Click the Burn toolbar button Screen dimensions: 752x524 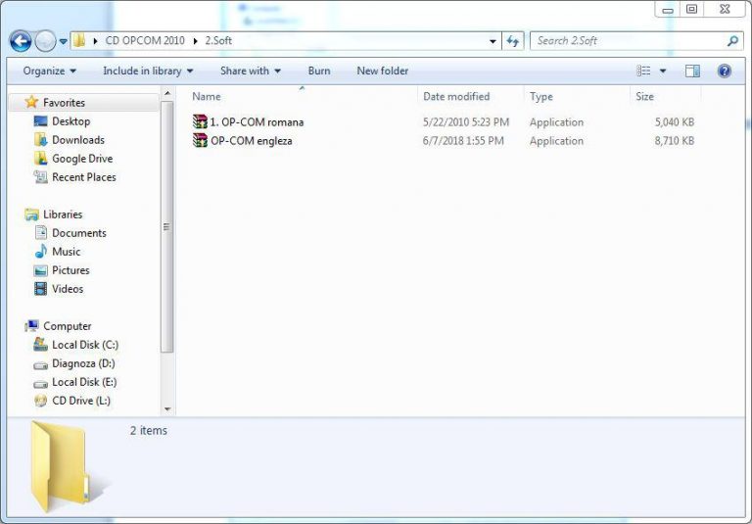click(319, 71)
